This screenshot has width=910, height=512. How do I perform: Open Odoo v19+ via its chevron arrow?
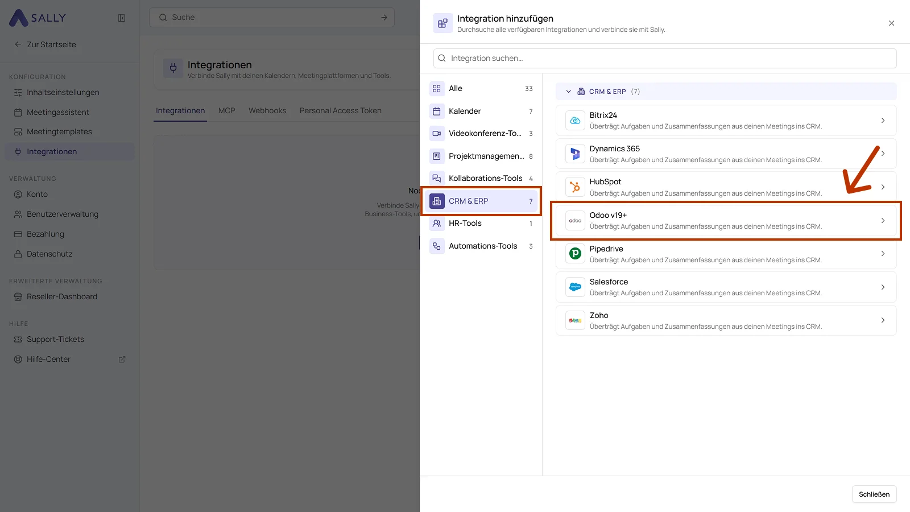[883, 221]
